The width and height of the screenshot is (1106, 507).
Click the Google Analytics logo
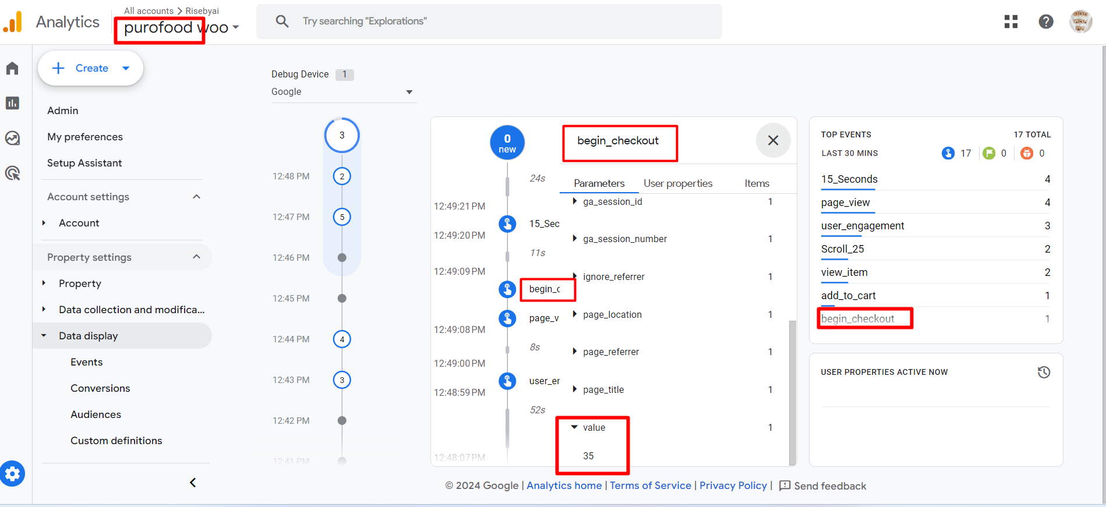(x=13, y=22)
